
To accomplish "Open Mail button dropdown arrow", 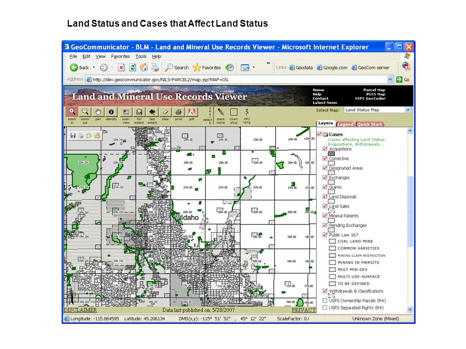I will pos(253,68).
